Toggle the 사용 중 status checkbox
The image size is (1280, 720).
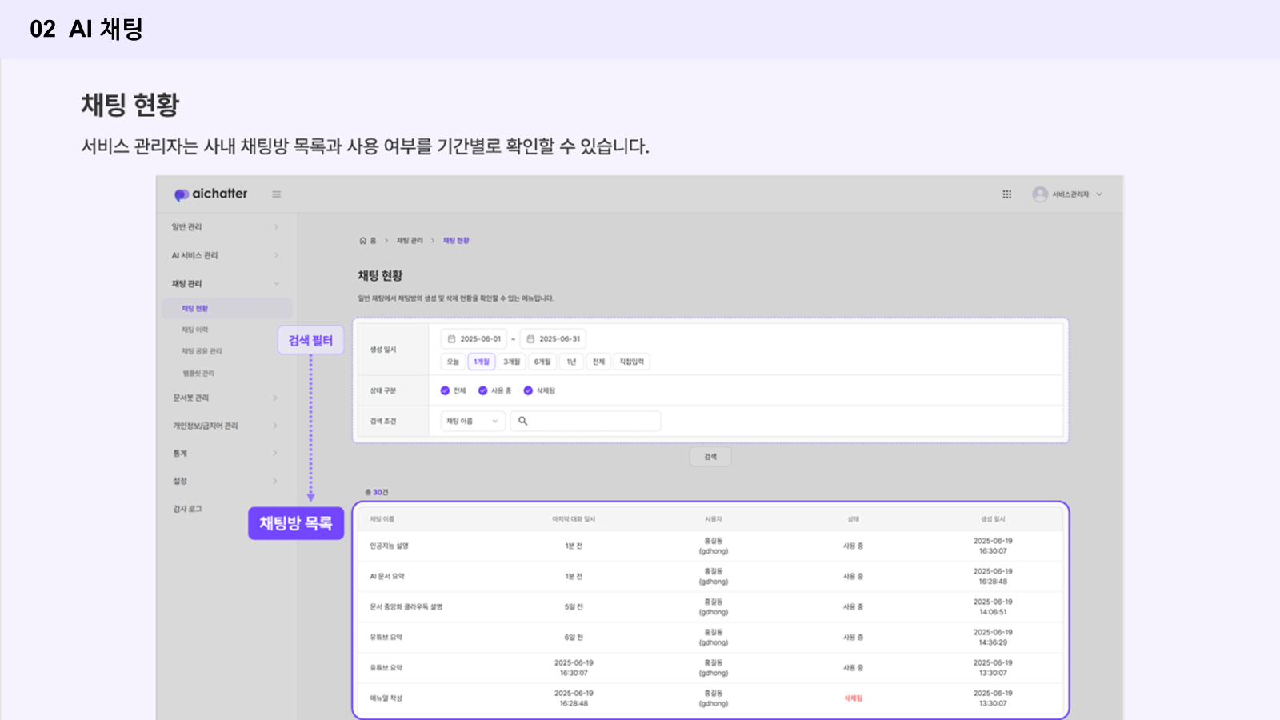pyautogui.click(x=482, y=391)
